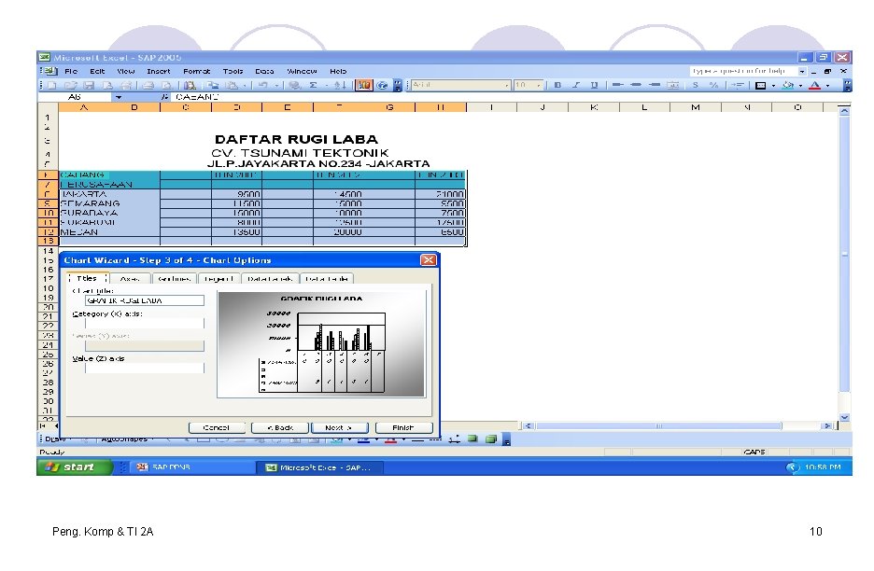The height and width of the screenshot is (571, 874).
Task: Open the File menu
Action: [71, 71]
